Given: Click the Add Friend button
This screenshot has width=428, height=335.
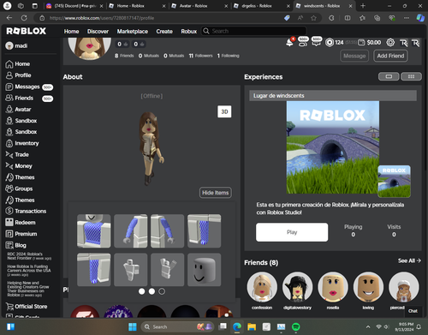Looking at the screenshot, I should pyautogui.click(x=390, y=56).
